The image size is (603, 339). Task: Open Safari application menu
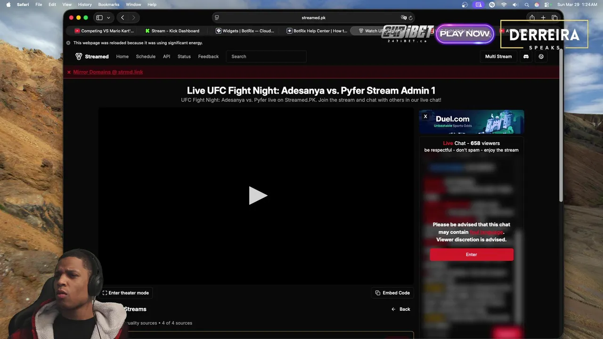(23, 4)
